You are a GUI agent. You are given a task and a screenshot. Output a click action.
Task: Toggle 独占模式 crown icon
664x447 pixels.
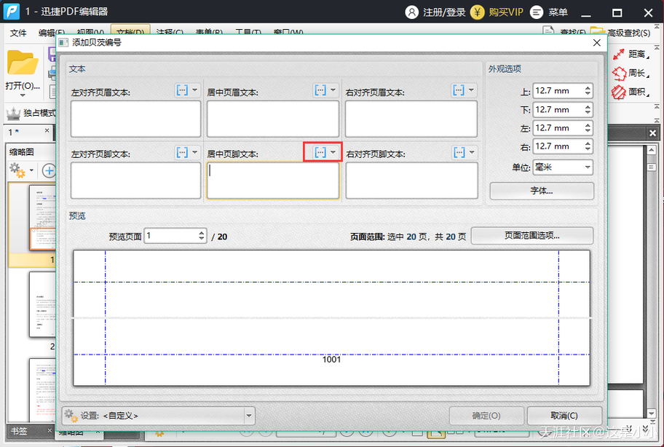click(14, 113)
